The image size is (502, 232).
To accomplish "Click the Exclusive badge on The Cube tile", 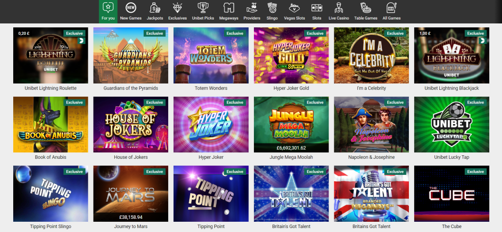I will (476, 172).
